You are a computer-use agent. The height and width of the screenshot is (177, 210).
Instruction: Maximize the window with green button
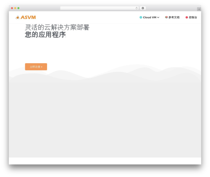tap(18, 8)
